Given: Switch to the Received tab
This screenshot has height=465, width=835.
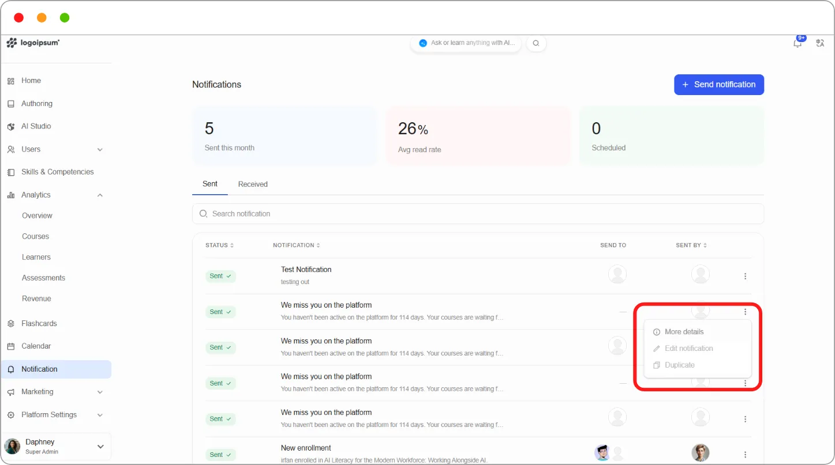Looking at the screenshot, I should pos(253,184).
